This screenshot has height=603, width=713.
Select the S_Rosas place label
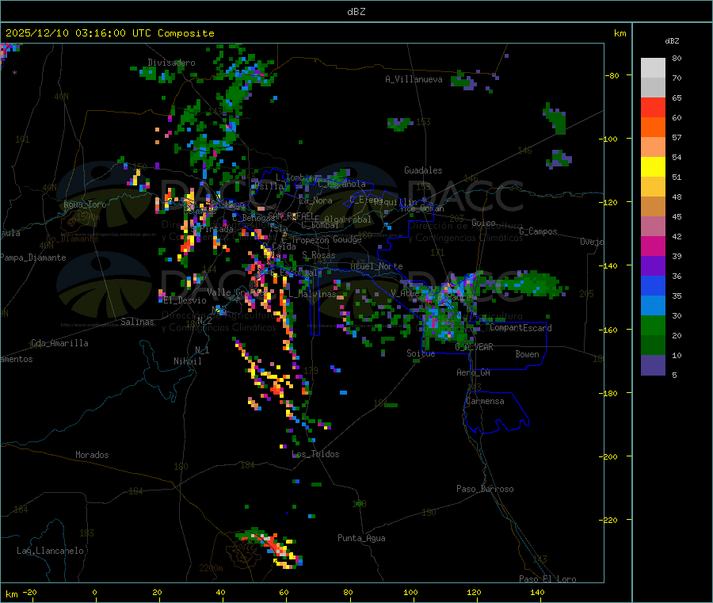(x=318, y=255)
